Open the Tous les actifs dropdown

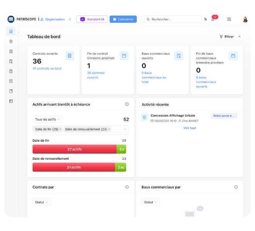pyautogui.click(x=48, y=119)
